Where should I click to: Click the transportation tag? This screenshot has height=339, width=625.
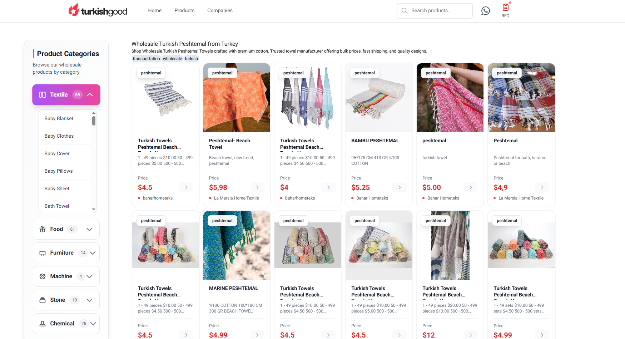click(x=146, y=59)
